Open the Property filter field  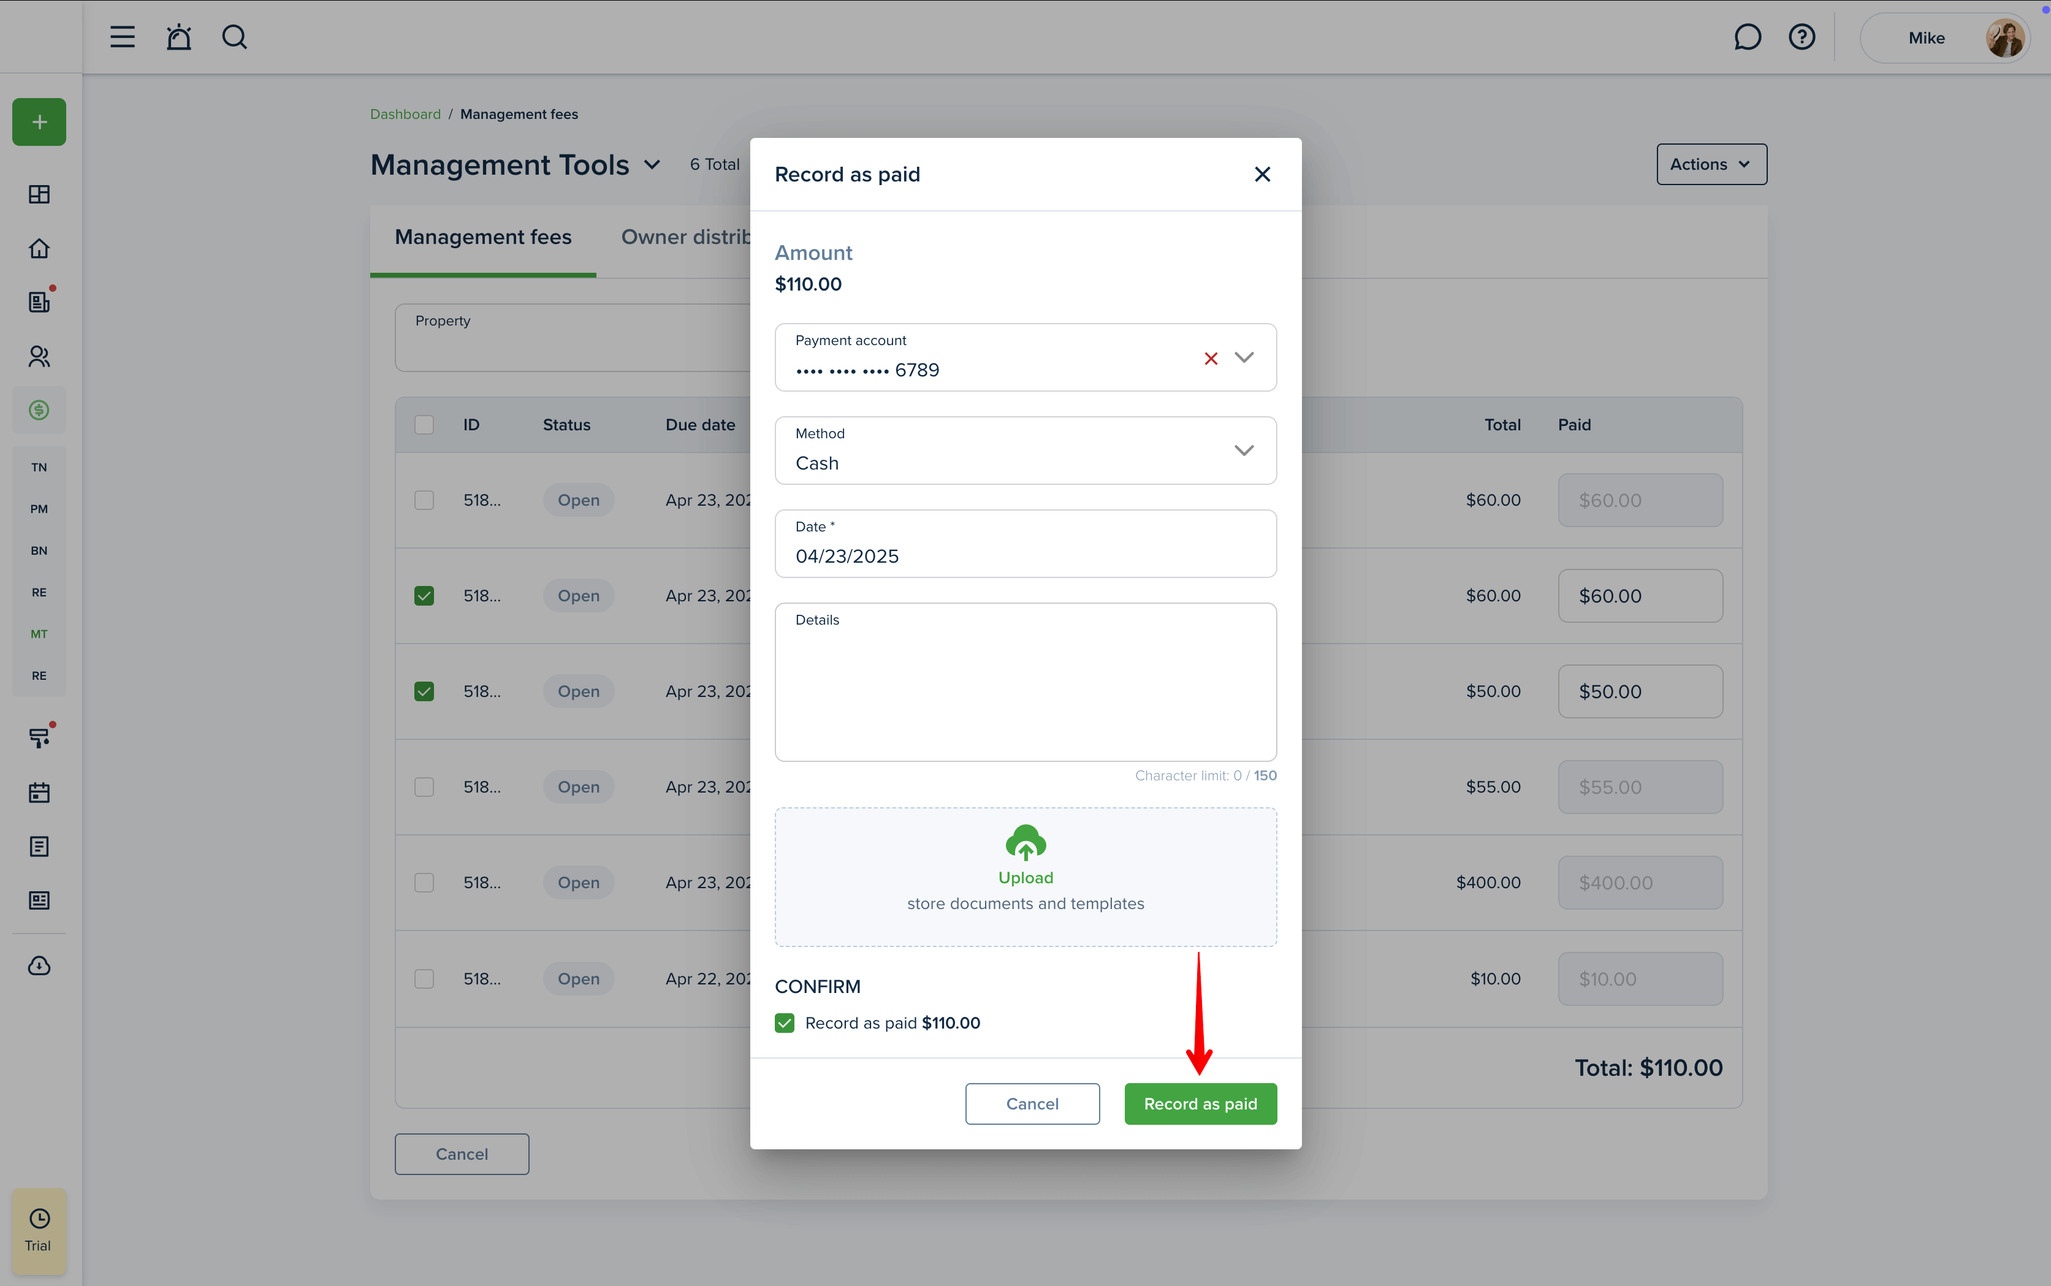[x=573, y=337]
